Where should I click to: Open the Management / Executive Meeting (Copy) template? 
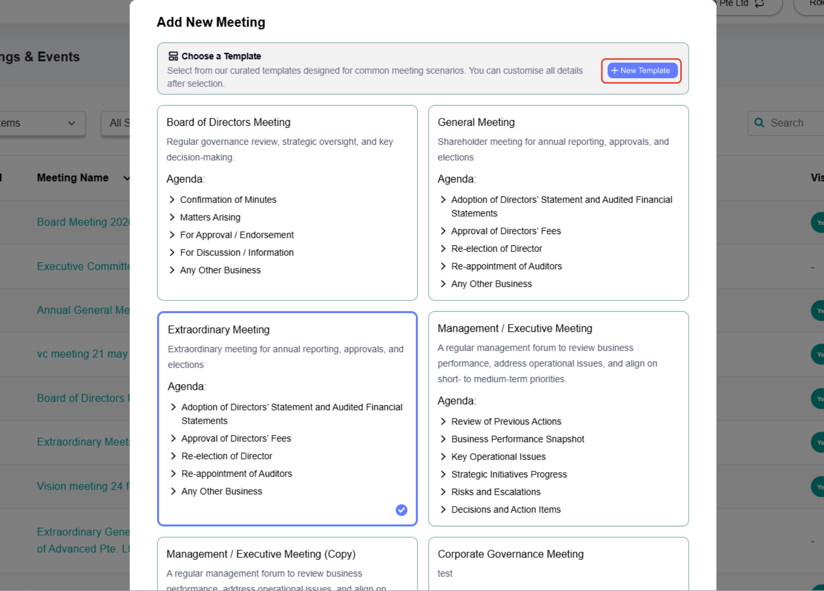[x=287, y=564]
